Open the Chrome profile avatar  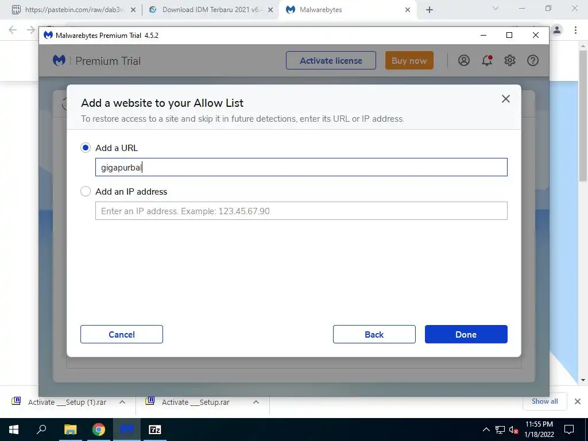click(x=557, y=30)
